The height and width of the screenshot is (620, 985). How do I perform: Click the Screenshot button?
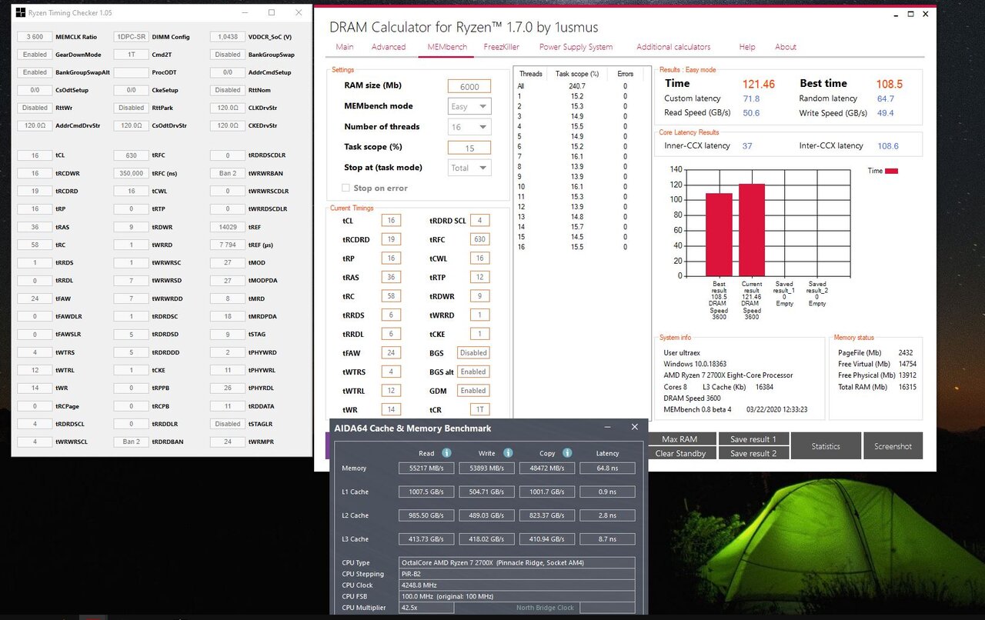(x=893, y=446)
